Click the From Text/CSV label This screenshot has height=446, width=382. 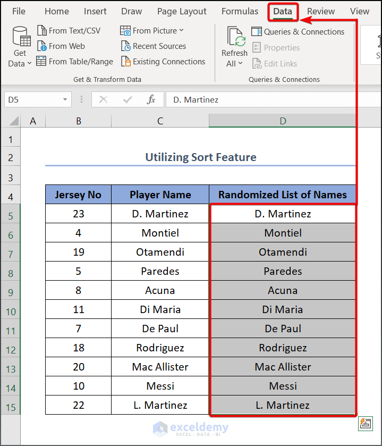click(x=74, y=31)
